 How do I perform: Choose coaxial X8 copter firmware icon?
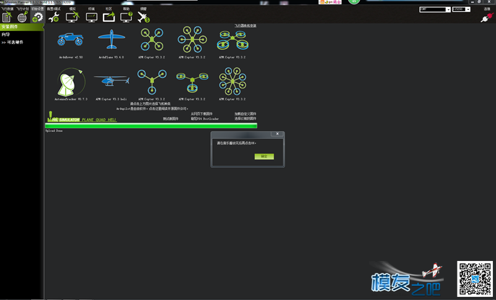point(232,40)
